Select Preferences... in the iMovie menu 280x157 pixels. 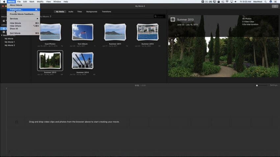coord(23,10)
